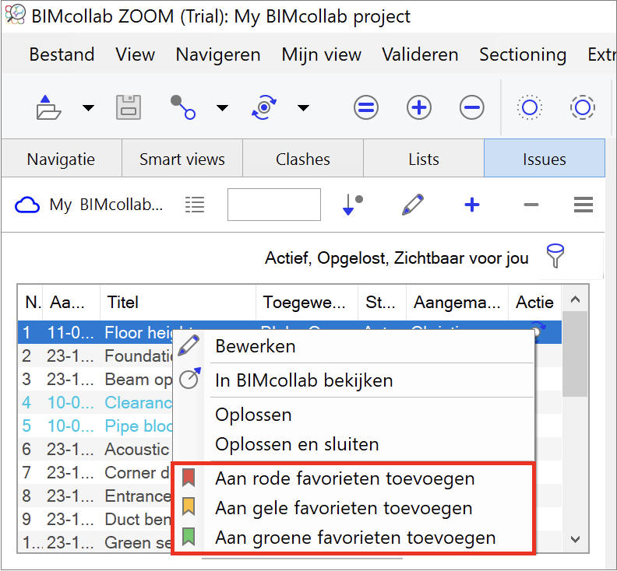Switch to the Smart views tab

click(182, 159)
